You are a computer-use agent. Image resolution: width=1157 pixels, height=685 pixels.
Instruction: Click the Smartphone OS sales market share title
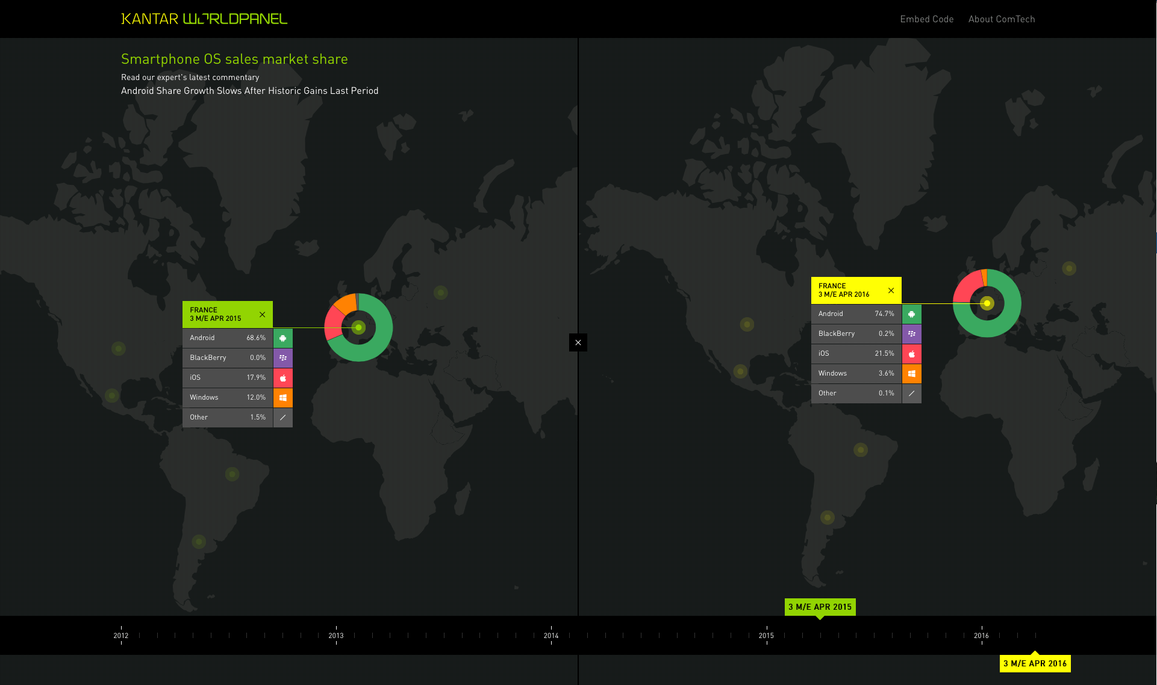point(234,59)
